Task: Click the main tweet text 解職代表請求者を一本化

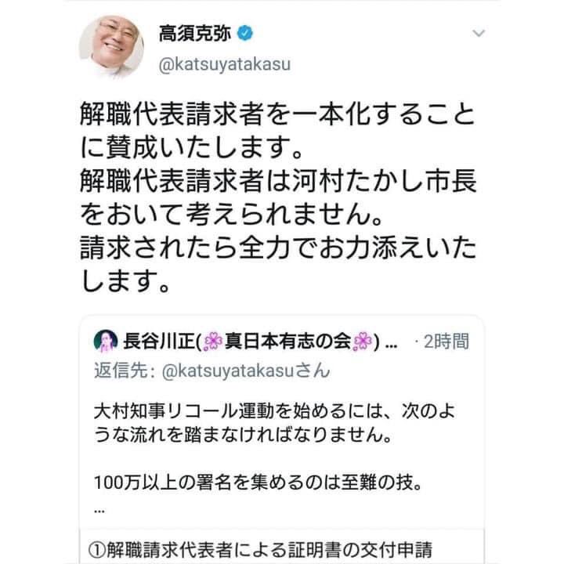Action: coord(277,131)
